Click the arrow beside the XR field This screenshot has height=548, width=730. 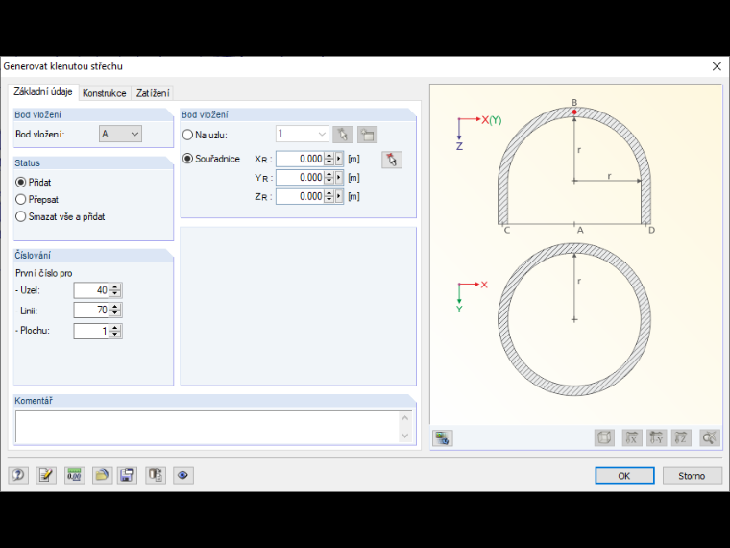339,159
